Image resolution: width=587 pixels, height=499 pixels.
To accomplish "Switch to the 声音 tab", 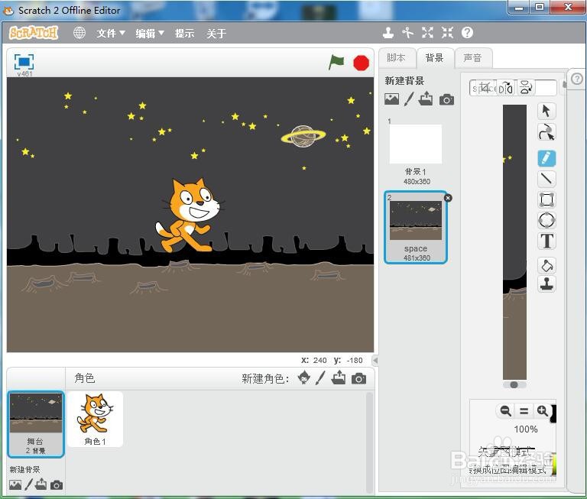I will [x=473, y=58].
